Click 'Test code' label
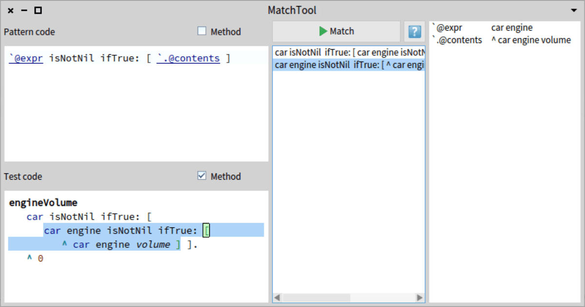Viewport: 585px width, 307px height. [23, 176]
